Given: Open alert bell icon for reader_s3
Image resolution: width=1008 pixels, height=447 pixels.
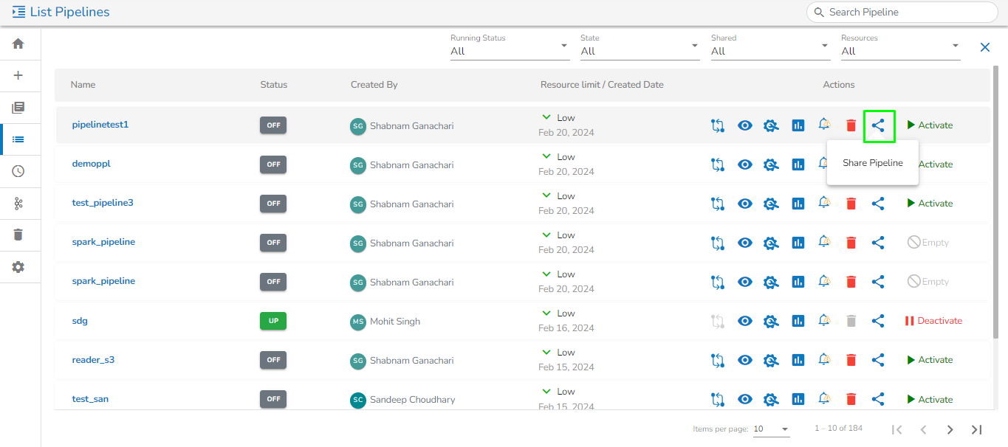Looking at the screenshot, I should [824, 360].
